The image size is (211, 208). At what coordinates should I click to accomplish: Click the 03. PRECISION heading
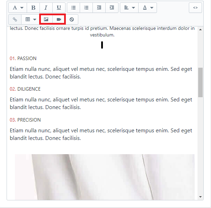[25, 120]
